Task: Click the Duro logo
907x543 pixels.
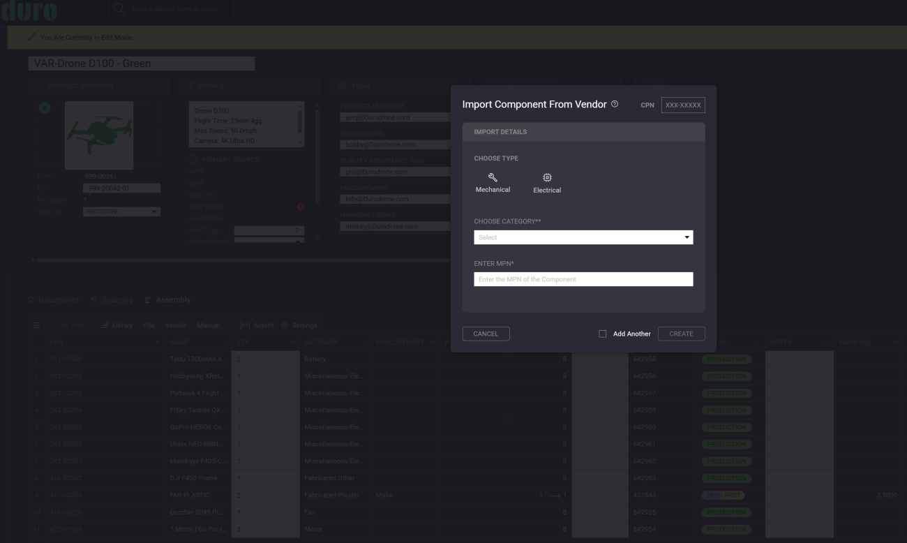Action: click(x=29, y=10)
